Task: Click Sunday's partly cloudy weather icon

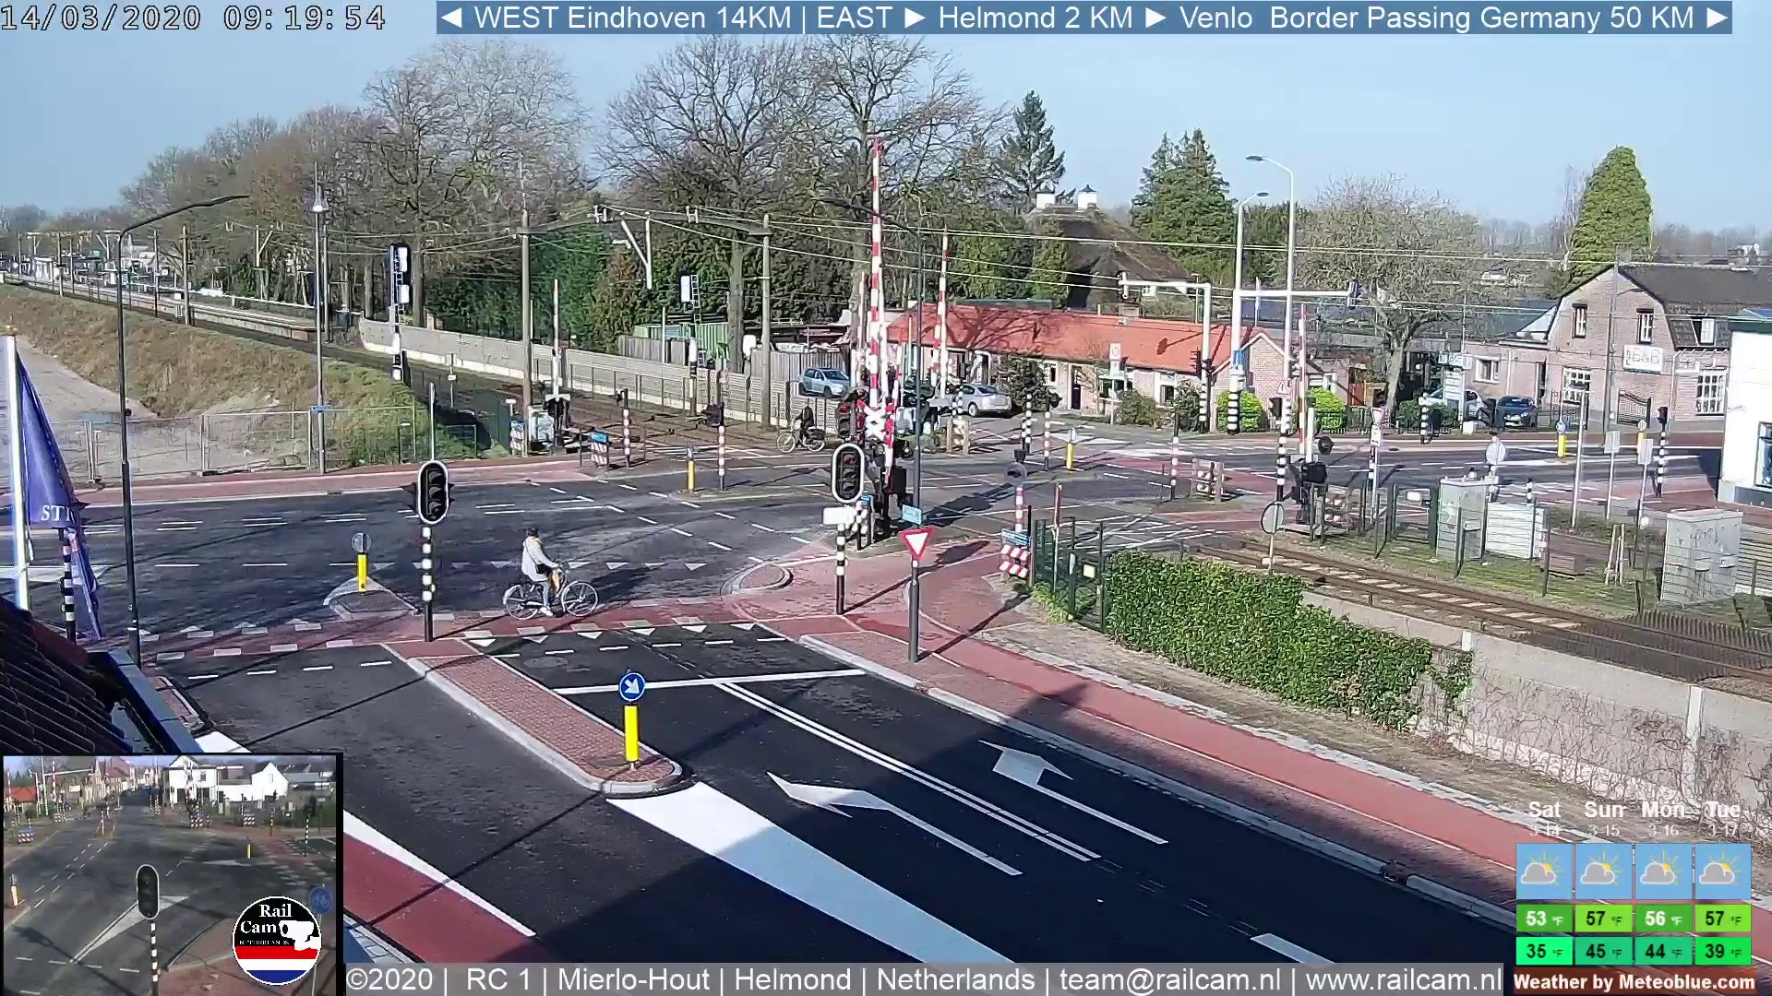Action: pyautogui.click(x=1603, y=871)
